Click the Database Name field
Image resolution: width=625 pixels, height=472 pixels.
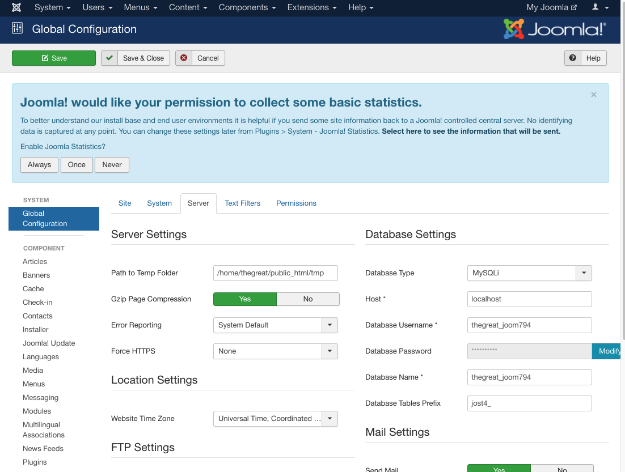click(529, 377)
